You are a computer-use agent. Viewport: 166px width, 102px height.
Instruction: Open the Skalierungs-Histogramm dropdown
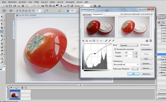coord(135,69)
